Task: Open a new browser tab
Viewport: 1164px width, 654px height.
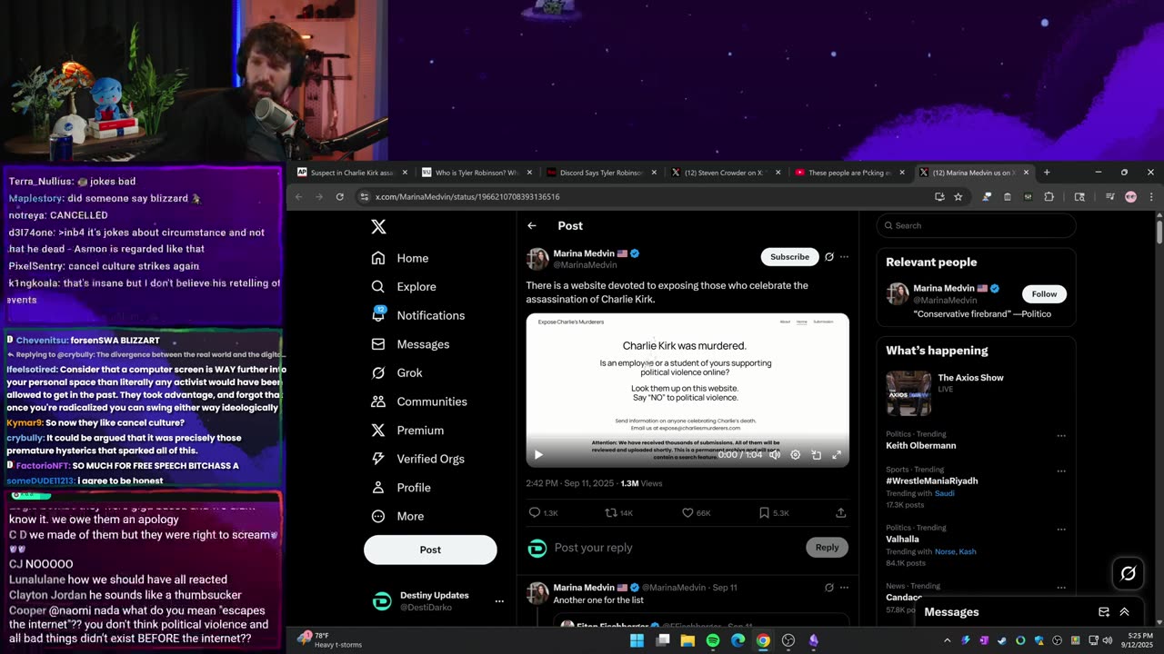Action: [x=1047, y=173]
